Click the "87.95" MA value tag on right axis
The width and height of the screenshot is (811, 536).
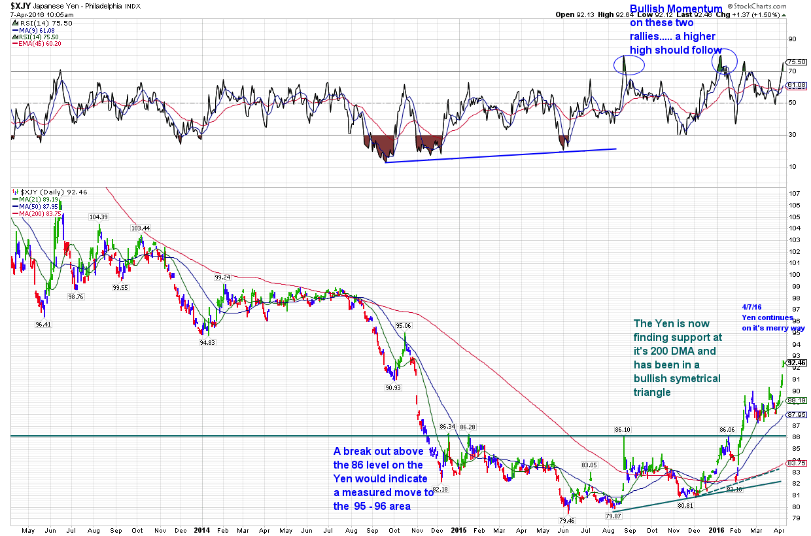tap(797, 415)
